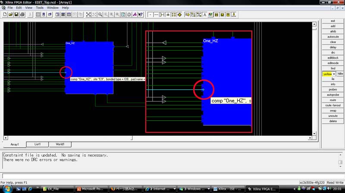Toggle the long line layer button
Image resolution: width=345 pixels, height=193 pixels.
coord(156,15)
